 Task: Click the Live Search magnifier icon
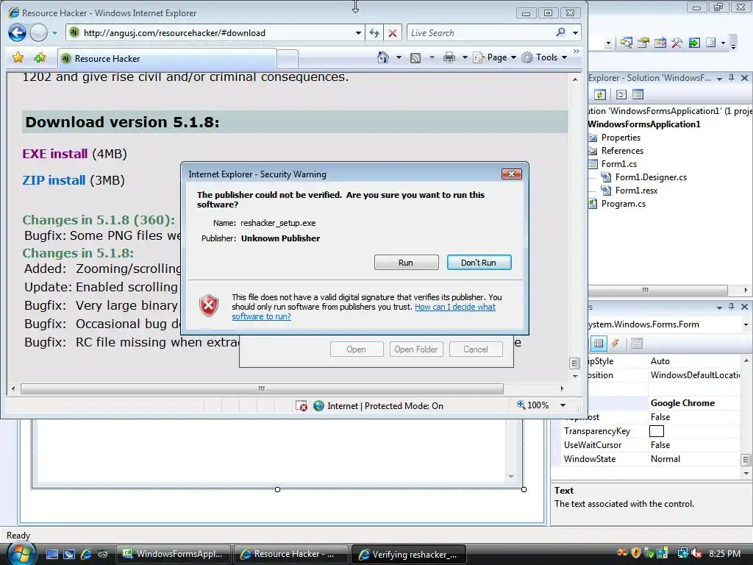(560, 32)
